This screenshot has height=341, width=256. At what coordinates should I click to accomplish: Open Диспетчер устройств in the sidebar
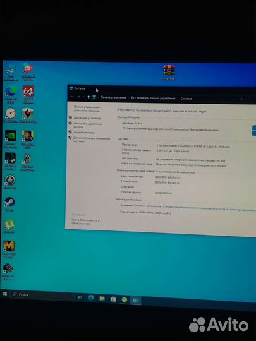(87, 118)
